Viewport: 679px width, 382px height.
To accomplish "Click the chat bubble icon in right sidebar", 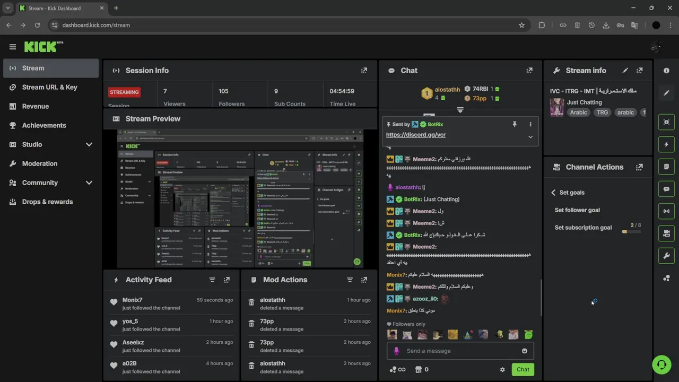I will 667,189.
